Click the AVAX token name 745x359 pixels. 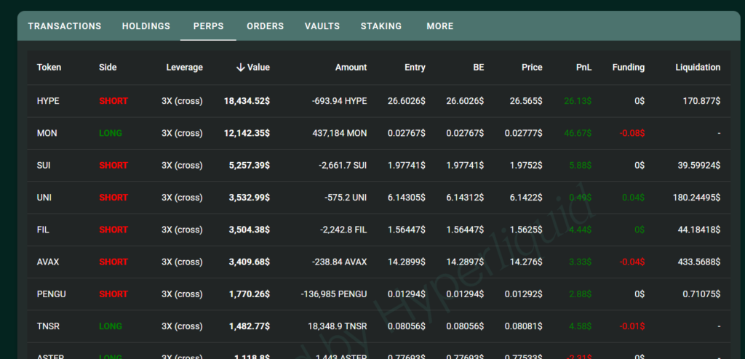(48, 262)
